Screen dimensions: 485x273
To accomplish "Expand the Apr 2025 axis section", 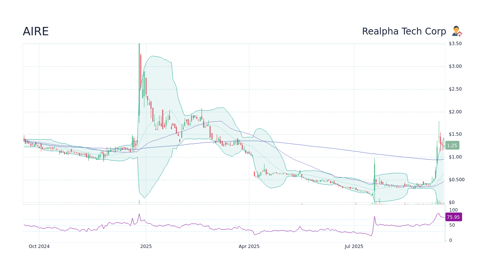I will (x=249, y=246).
